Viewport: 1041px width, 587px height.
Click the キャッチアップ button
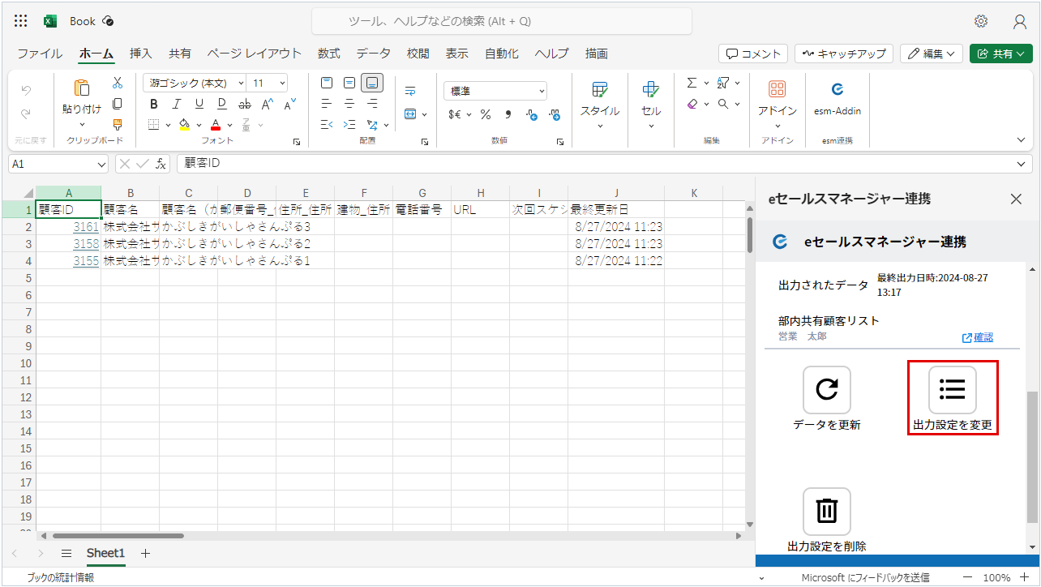pyautogui.click(x=844, y=54)
